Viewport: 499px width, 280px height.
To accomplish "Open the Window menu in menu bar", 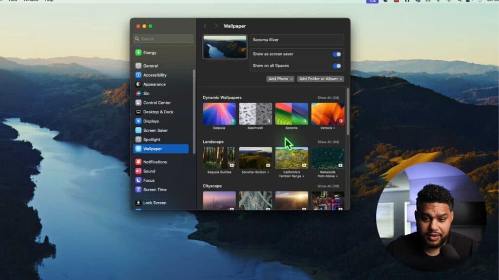I will click(x=31, y=1).
